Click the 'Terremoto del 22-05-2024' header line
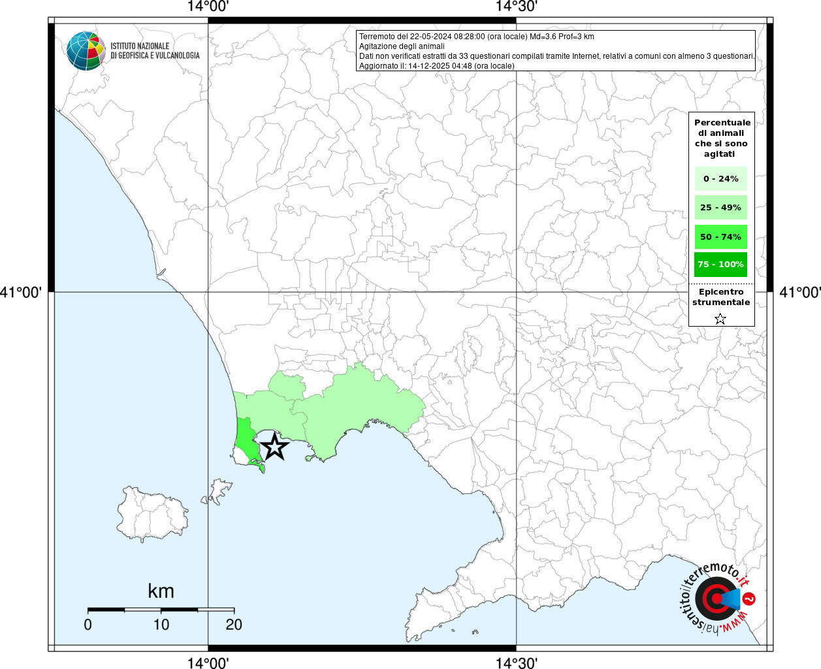Viewport: 821px width, 669px height. coord(476,37)
